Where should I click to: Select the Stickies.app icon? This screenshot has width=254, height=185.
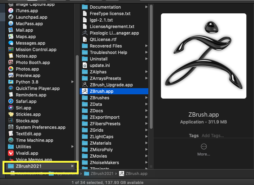pos(11,114)
